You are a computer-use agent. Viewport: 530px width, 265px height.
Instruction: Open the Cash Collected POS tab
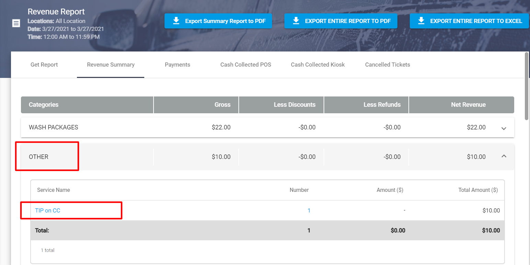(246, 65)
